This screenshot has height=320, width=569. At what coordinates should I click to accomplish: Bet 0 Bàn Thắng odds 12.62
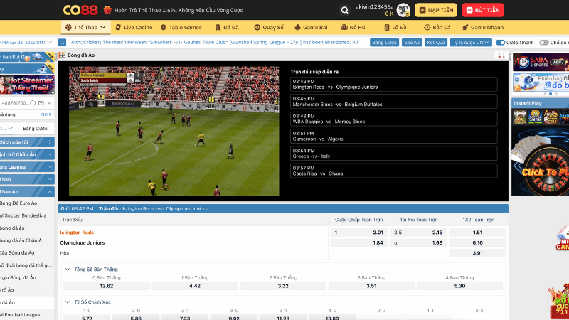point(106,286)
